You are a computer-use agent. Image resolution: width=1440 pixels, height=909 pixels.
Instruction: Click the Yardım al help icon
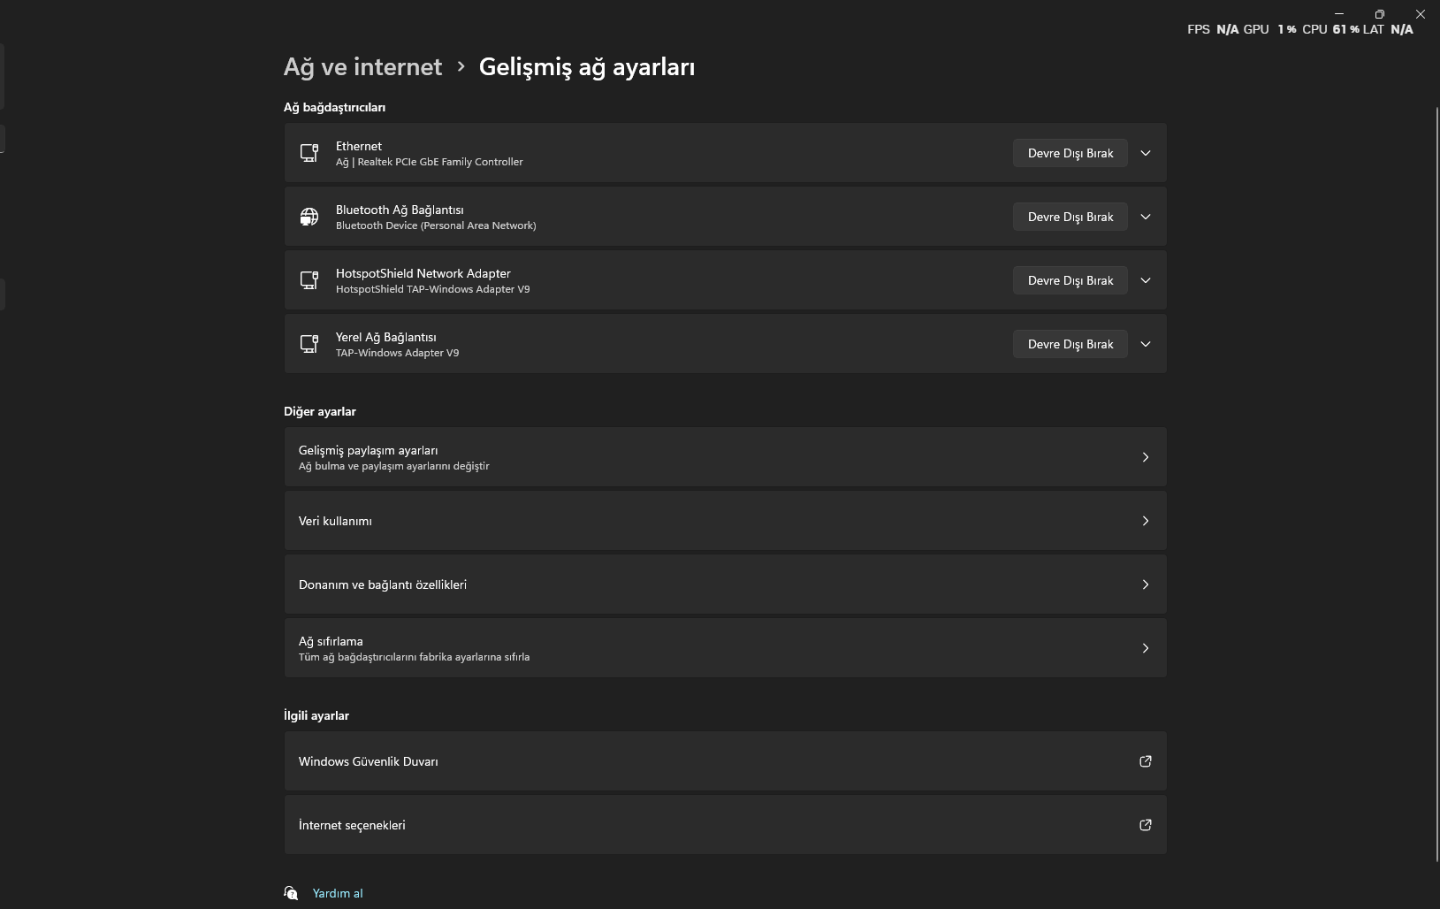click(x=291, y=893)
